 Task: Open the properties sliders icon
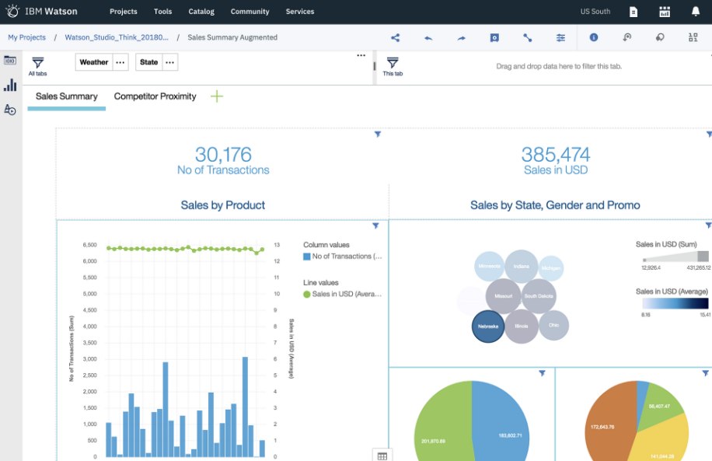tap(560, 37)
